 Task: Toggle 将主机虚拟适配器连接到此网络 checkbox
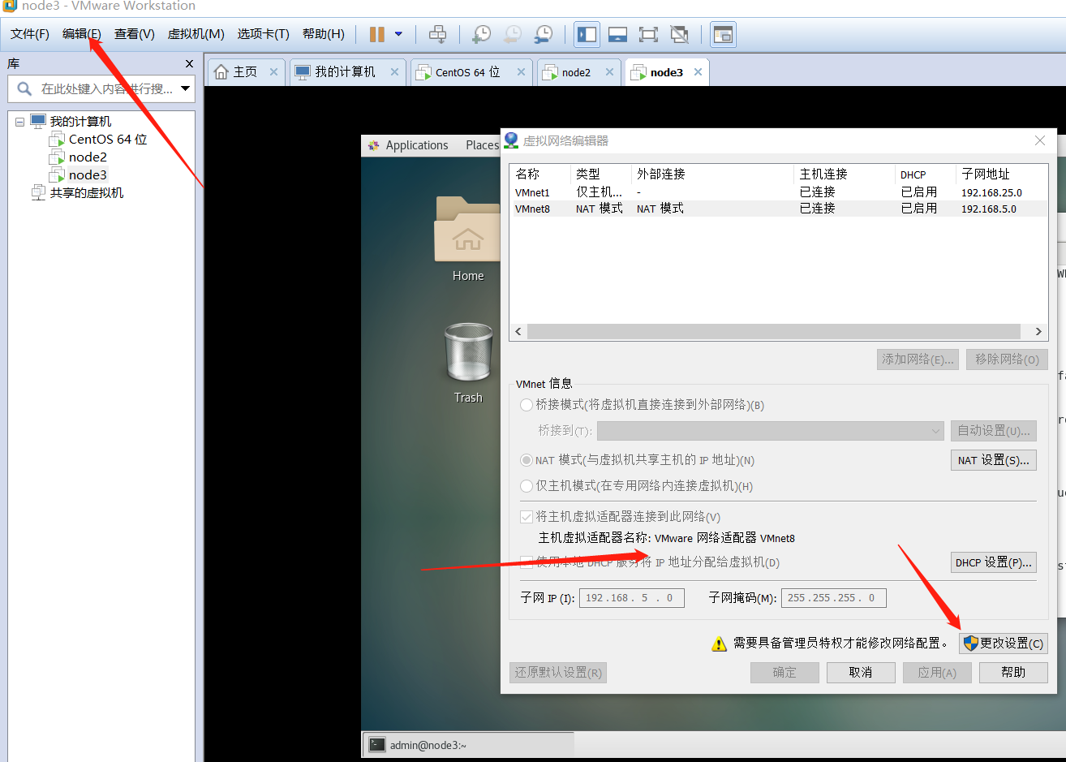pyautogui.click(x=527, y=516)
